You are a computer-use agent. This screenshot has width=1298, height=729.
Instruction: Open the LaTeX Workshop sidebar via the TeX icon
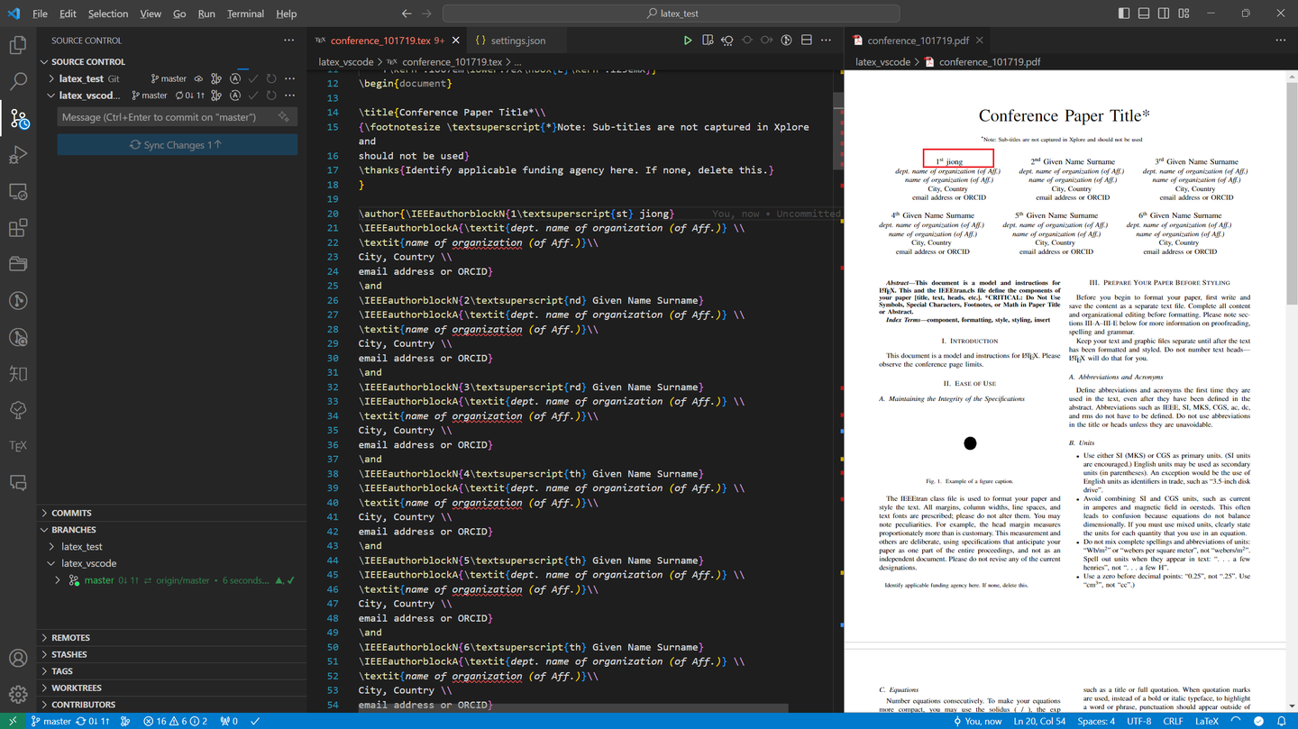pyautogui.click(x=18, y=444)
